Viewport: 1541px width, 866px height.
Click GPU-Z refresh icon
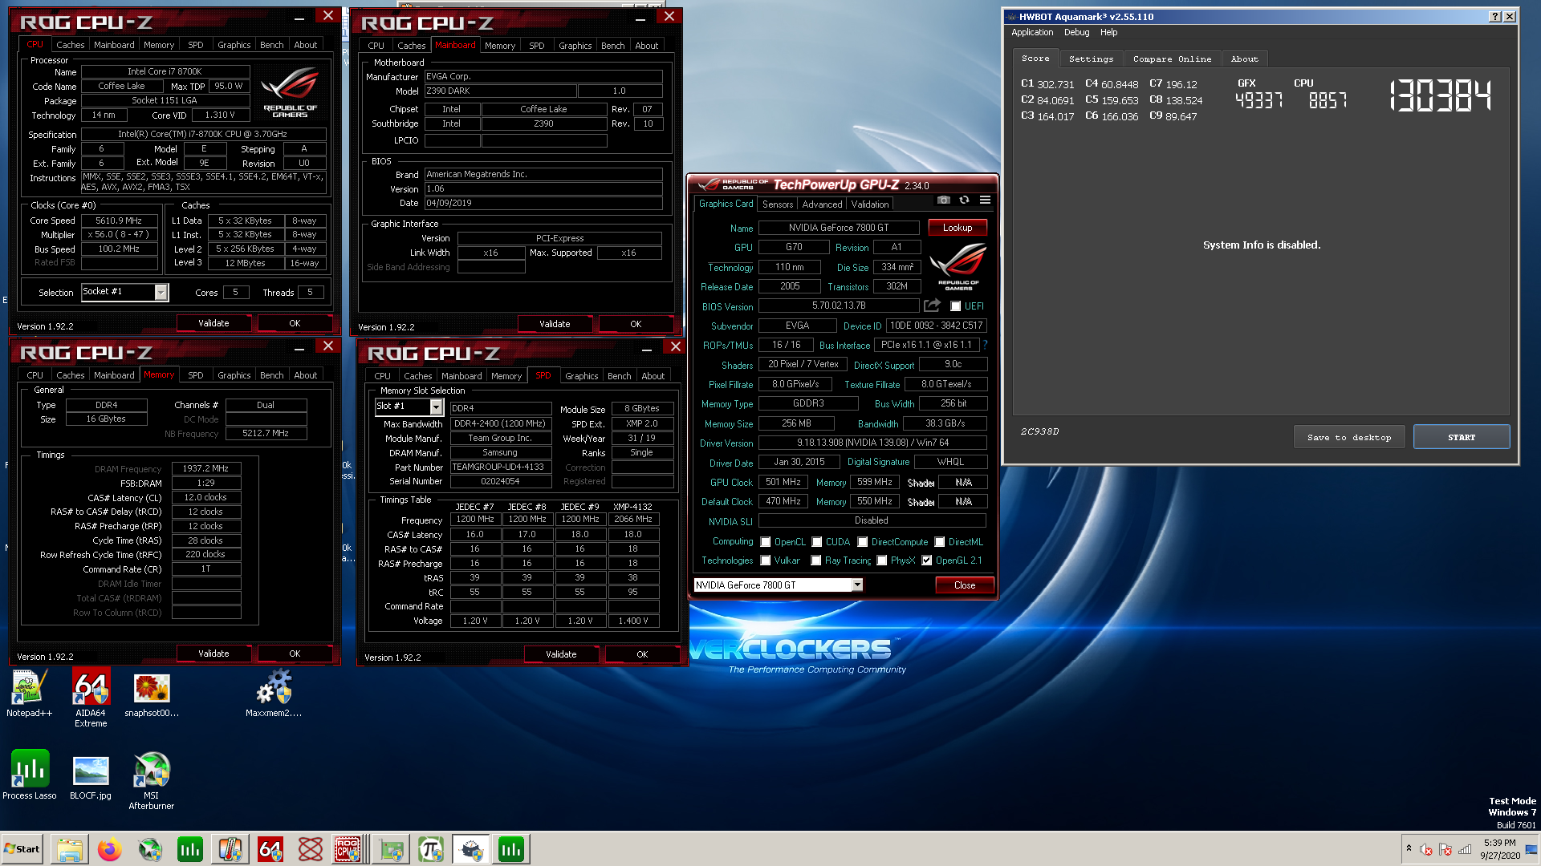tap(964, 200)
